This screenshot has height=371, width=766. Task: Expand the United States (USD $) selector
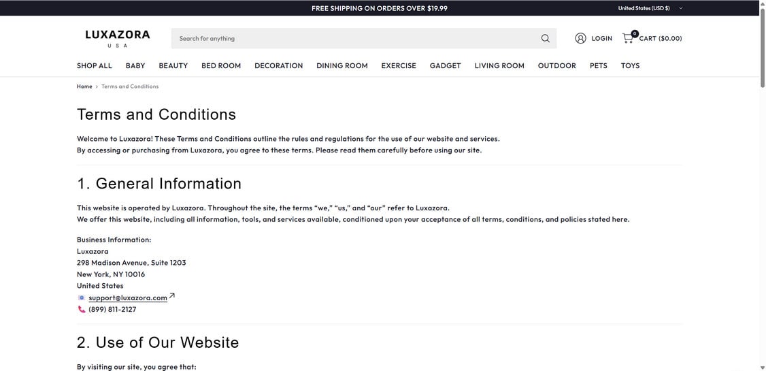pyautogui.click(x=650, y=7)
